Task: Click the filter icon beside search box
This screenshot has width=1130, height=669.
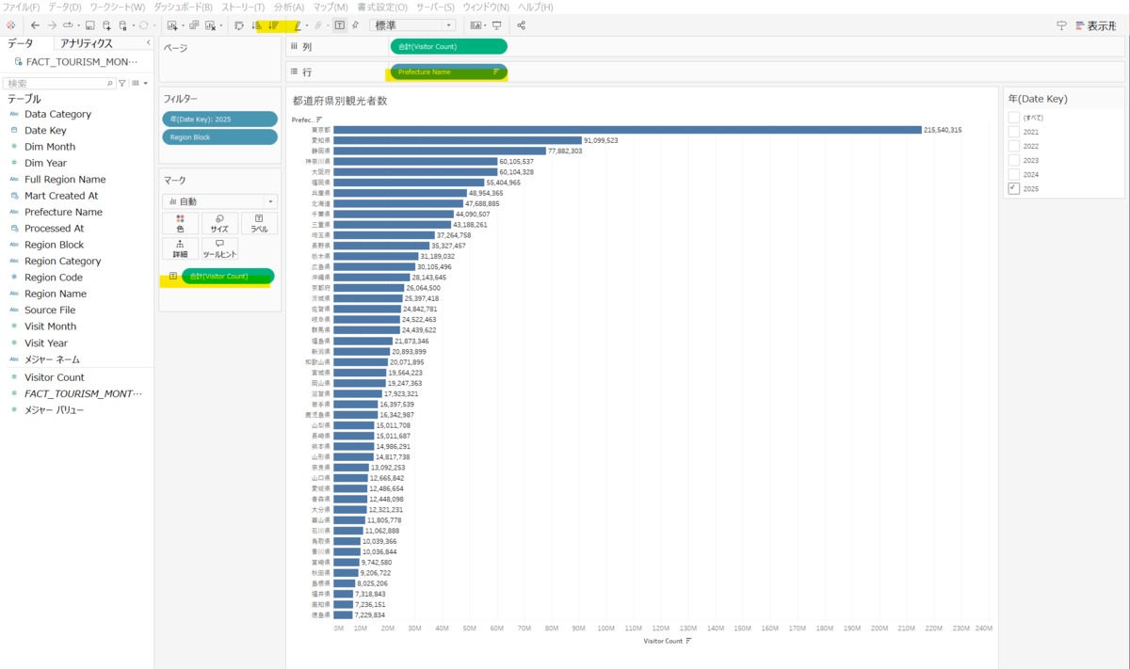Action: tap(122, 83)
